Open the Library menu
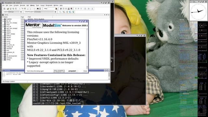208x117 pixels. pyautogui.click(x=32, y=6)
